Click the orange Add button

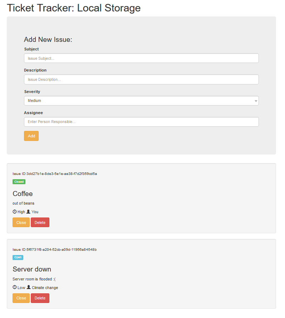(31, 136)
